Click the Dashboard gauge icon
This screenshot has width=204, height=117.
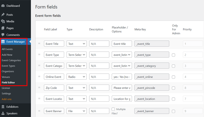click(x=3, y=6)
